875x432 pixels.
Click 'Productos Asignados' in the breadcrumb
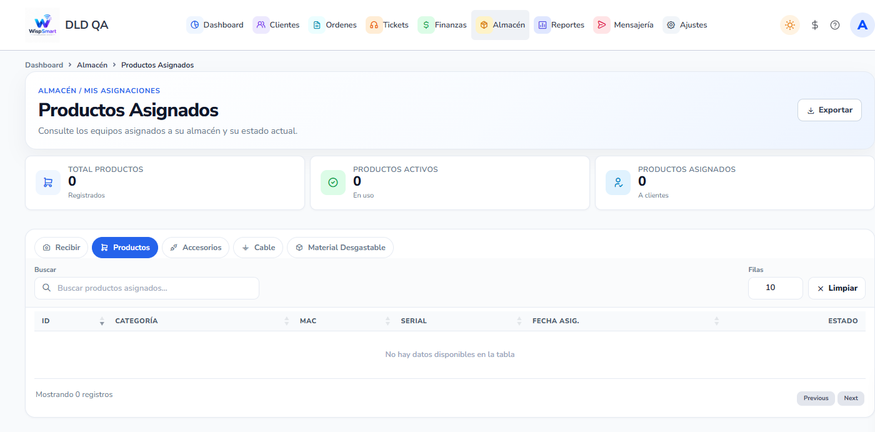(157, 65)
